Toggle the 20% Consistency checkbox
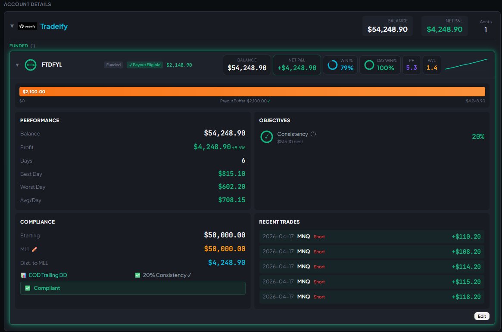Image resolution: width=502 pixels, height=332 pixels. pyautogui.click(x=137, y=275)
